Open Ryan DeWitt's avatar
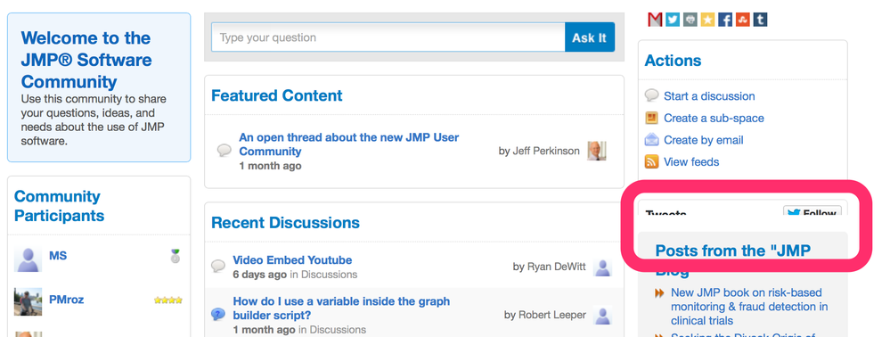This screenshot has width=890, height=337. point(603,267)
